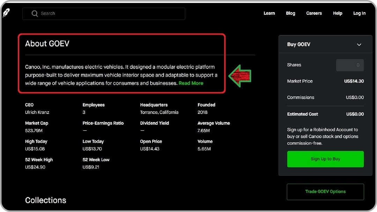
Task: Click the Employees value 3
Action: 84,112
